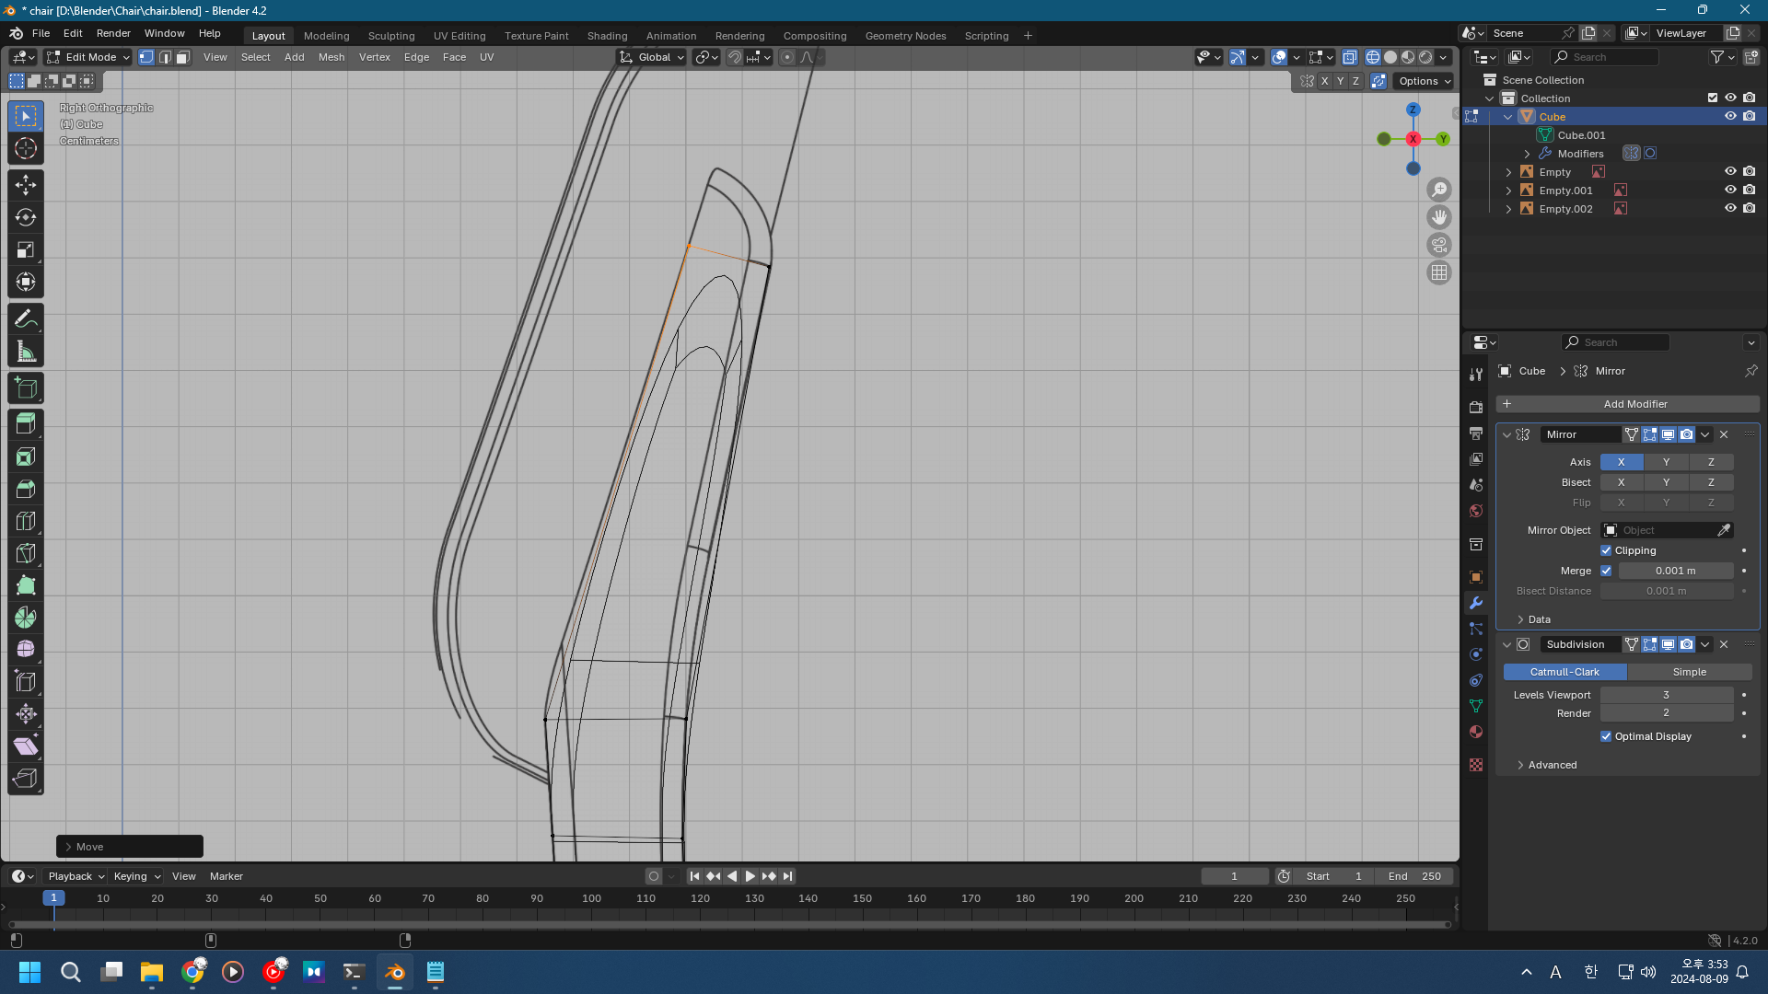Viewport: 1768px width, 994px height.
Task: Activate the Move tool
Action: pyautogui.click(x=26, y=185)
